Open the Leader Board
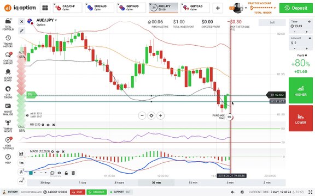315x196 pixels. pos(8,75)
